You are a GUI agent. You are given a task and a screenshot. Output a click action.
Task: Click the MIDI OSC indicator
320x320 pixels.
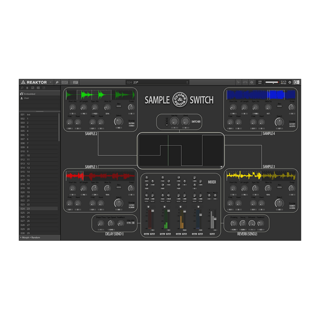[x=260, y=82]
